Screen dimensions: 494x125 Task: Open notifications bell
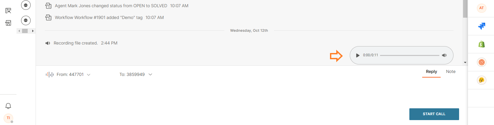pyautogui.click(x=8, y=106)
